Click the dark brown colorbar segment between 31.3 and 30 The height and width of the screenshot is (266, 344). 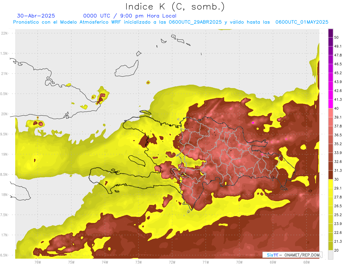(x=331, y=175)
